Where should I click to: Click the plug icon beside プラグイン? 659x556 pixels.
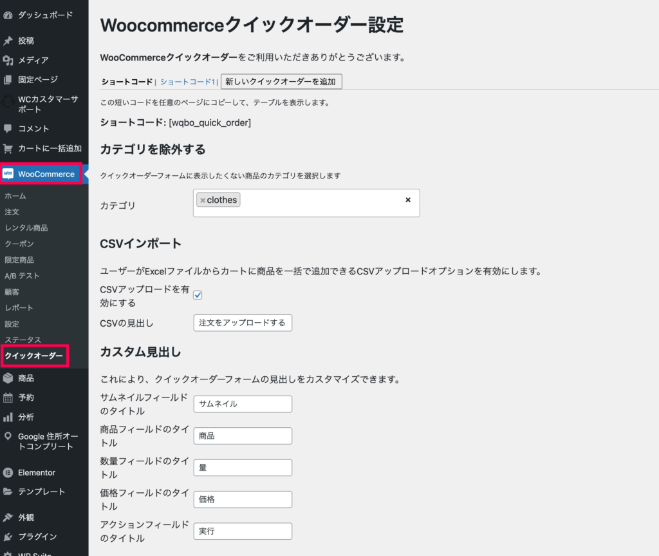coord(8,537)
